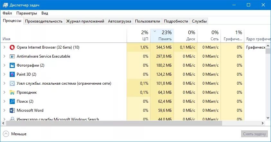Select the Microsoft Word icon

pos(12,110)
